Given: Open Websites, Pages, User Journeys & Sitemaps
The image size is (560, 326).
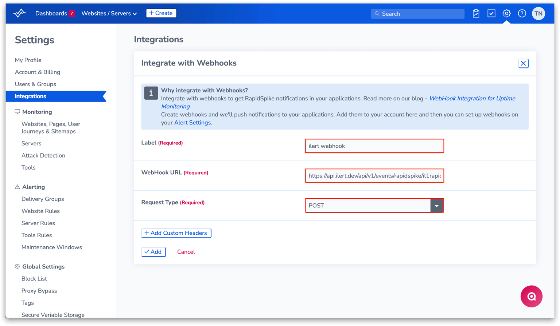Looking at the screenshot, I should point(51,128).
